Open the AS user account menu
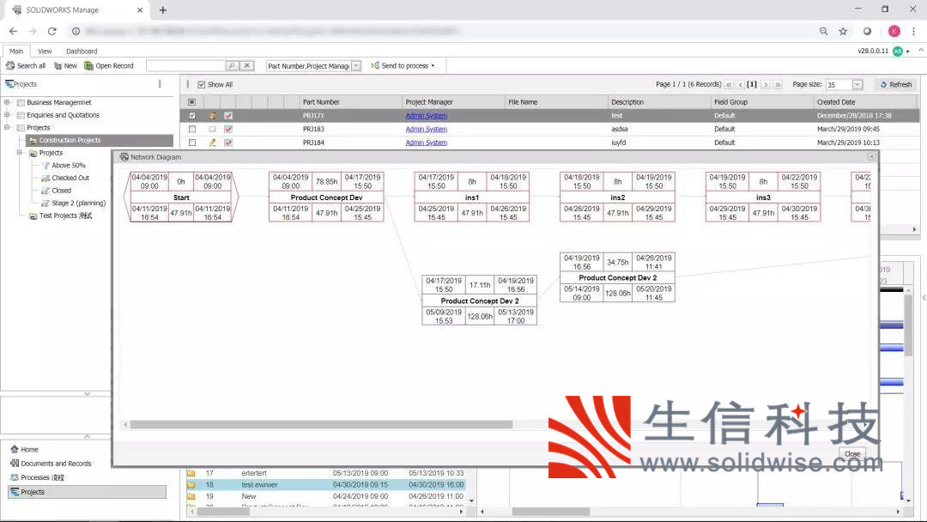 click(901, 52)
